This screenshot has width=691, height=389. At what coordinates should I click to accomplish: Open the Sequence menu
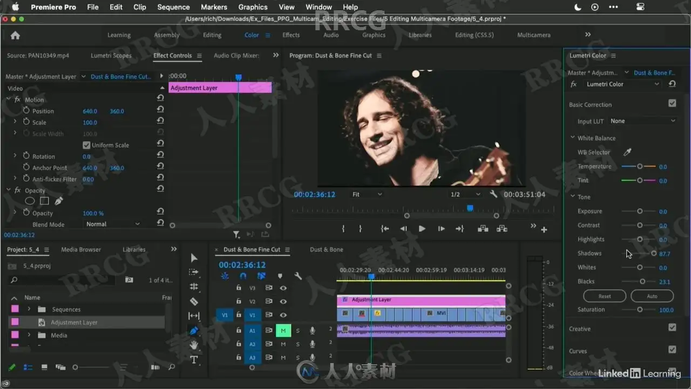pyautogui.click(x=173, y=7)
